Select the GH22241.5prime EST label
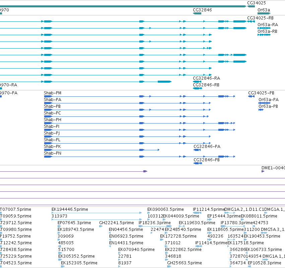Image resolution: width=285 pixels, height=268 pixels. point(117,223)
